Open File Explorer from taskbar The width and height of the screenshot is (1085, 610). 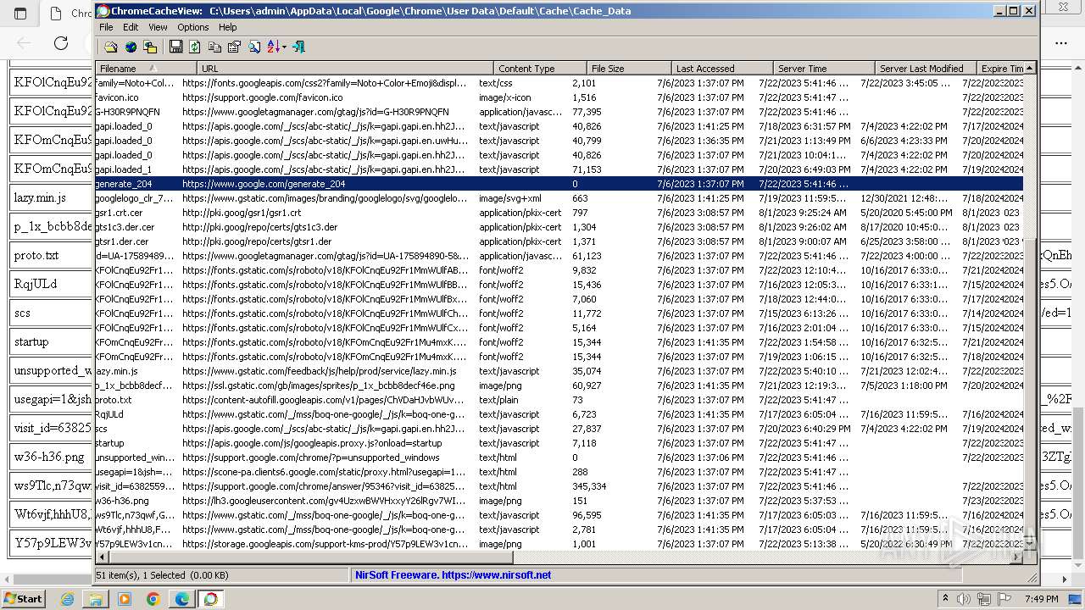96,599
